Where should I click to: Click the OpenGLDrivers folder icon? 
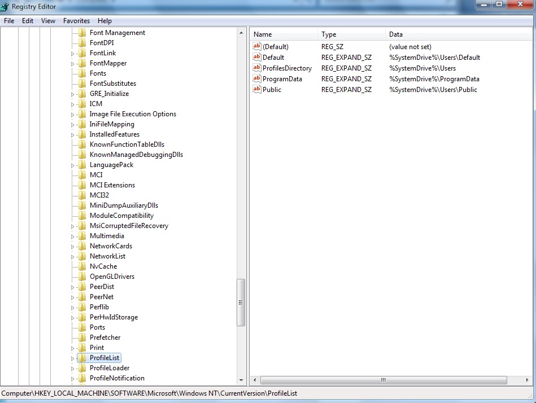pyautogui.click(x=82, y=277)
